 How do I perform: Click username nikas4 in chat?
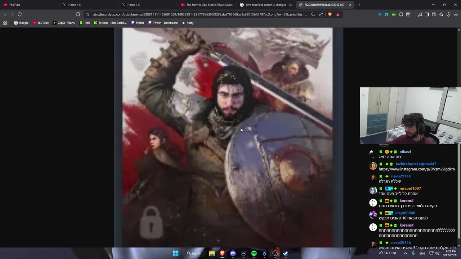(405, 152)
